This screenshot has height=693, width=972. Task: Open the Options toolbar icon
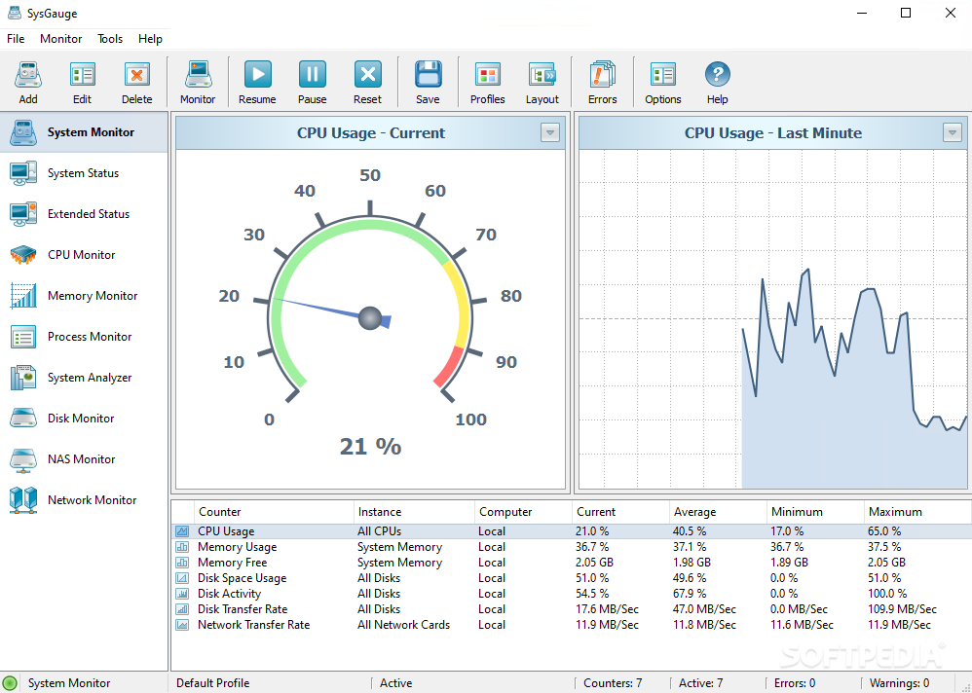click(663, 82)
